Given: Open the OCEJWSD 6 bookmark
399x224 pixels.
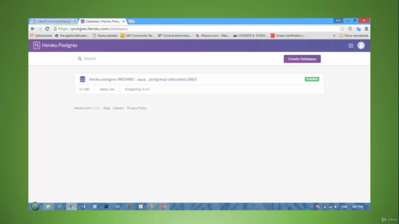Looking at the screenshot, I should [x=250, y=35].
